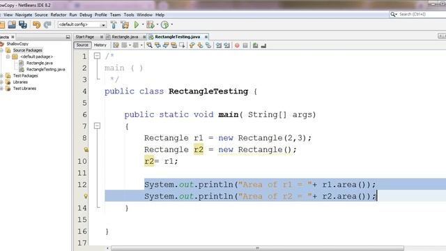Open the Back navigation dropdown arrow

click(130, 45)
